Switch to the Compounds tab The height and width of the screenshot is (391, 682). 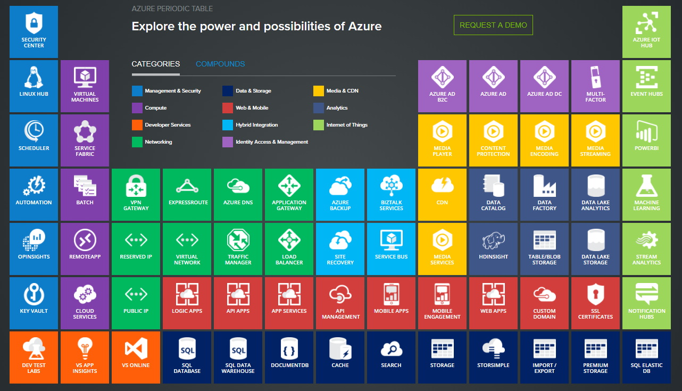[x=220, y=64]
